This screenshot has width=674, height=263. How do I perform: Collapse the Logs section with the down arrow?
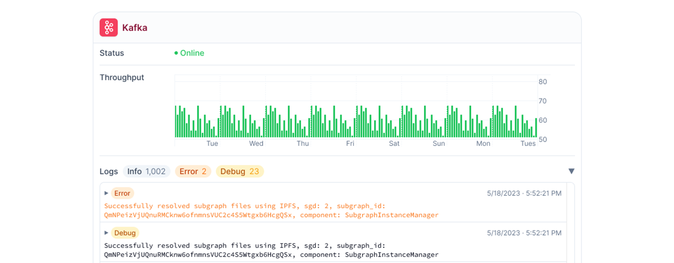571,171
